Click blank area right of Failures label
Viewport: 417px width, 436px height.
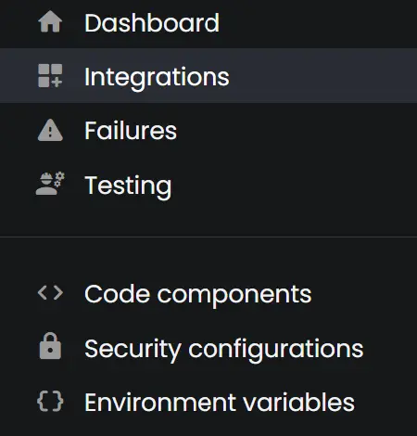pos(297,130)
